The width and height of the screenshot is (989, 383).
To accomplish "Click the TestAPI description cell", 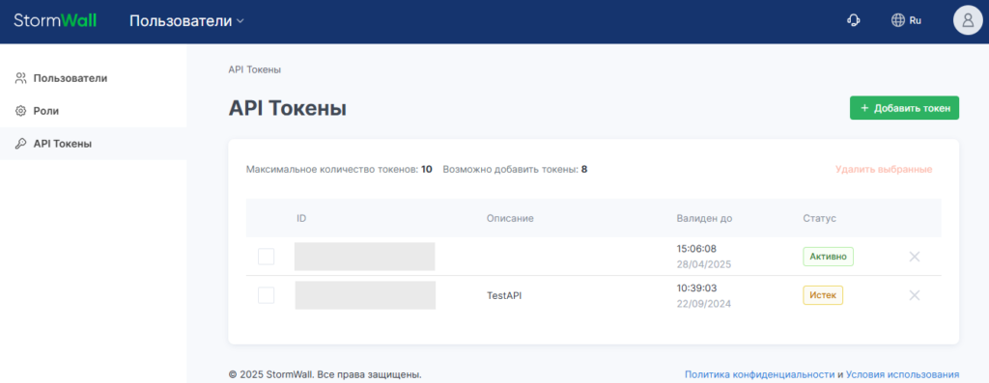I will click(x=504, y=295).
